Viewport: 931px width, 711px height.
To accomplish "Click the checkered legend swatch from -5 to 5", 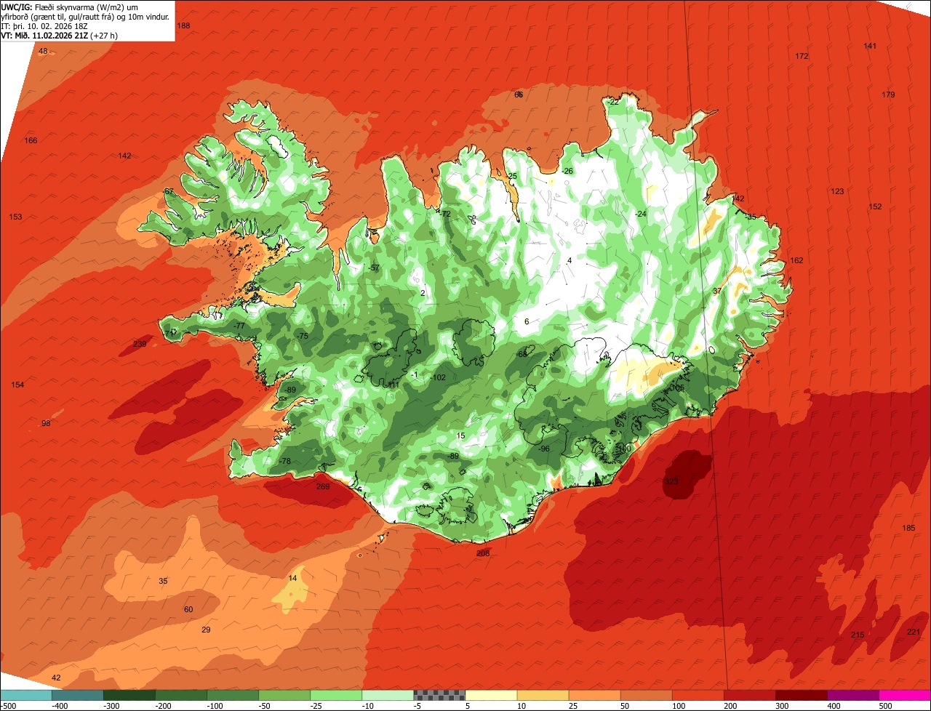I will tap(439, 695).
